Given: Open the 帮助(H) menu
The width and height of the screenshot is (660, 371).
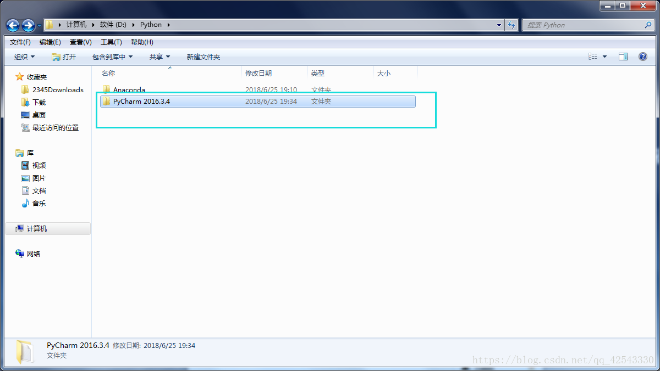Looking at the screenshot, I should (142, 42).
